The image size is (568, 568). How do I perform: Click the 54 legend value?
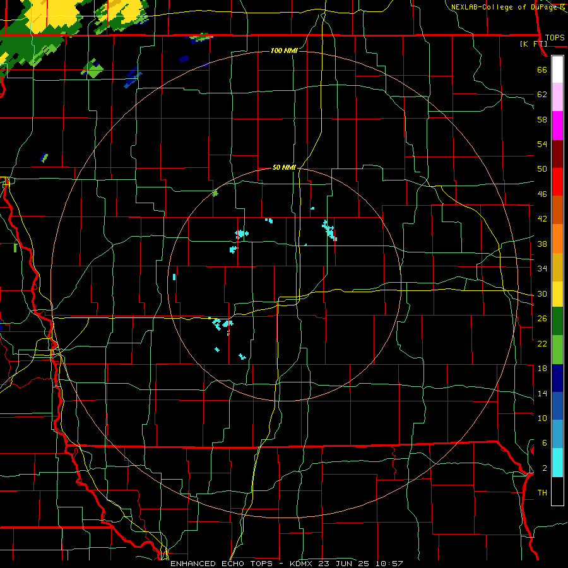[x=542, y=144]
